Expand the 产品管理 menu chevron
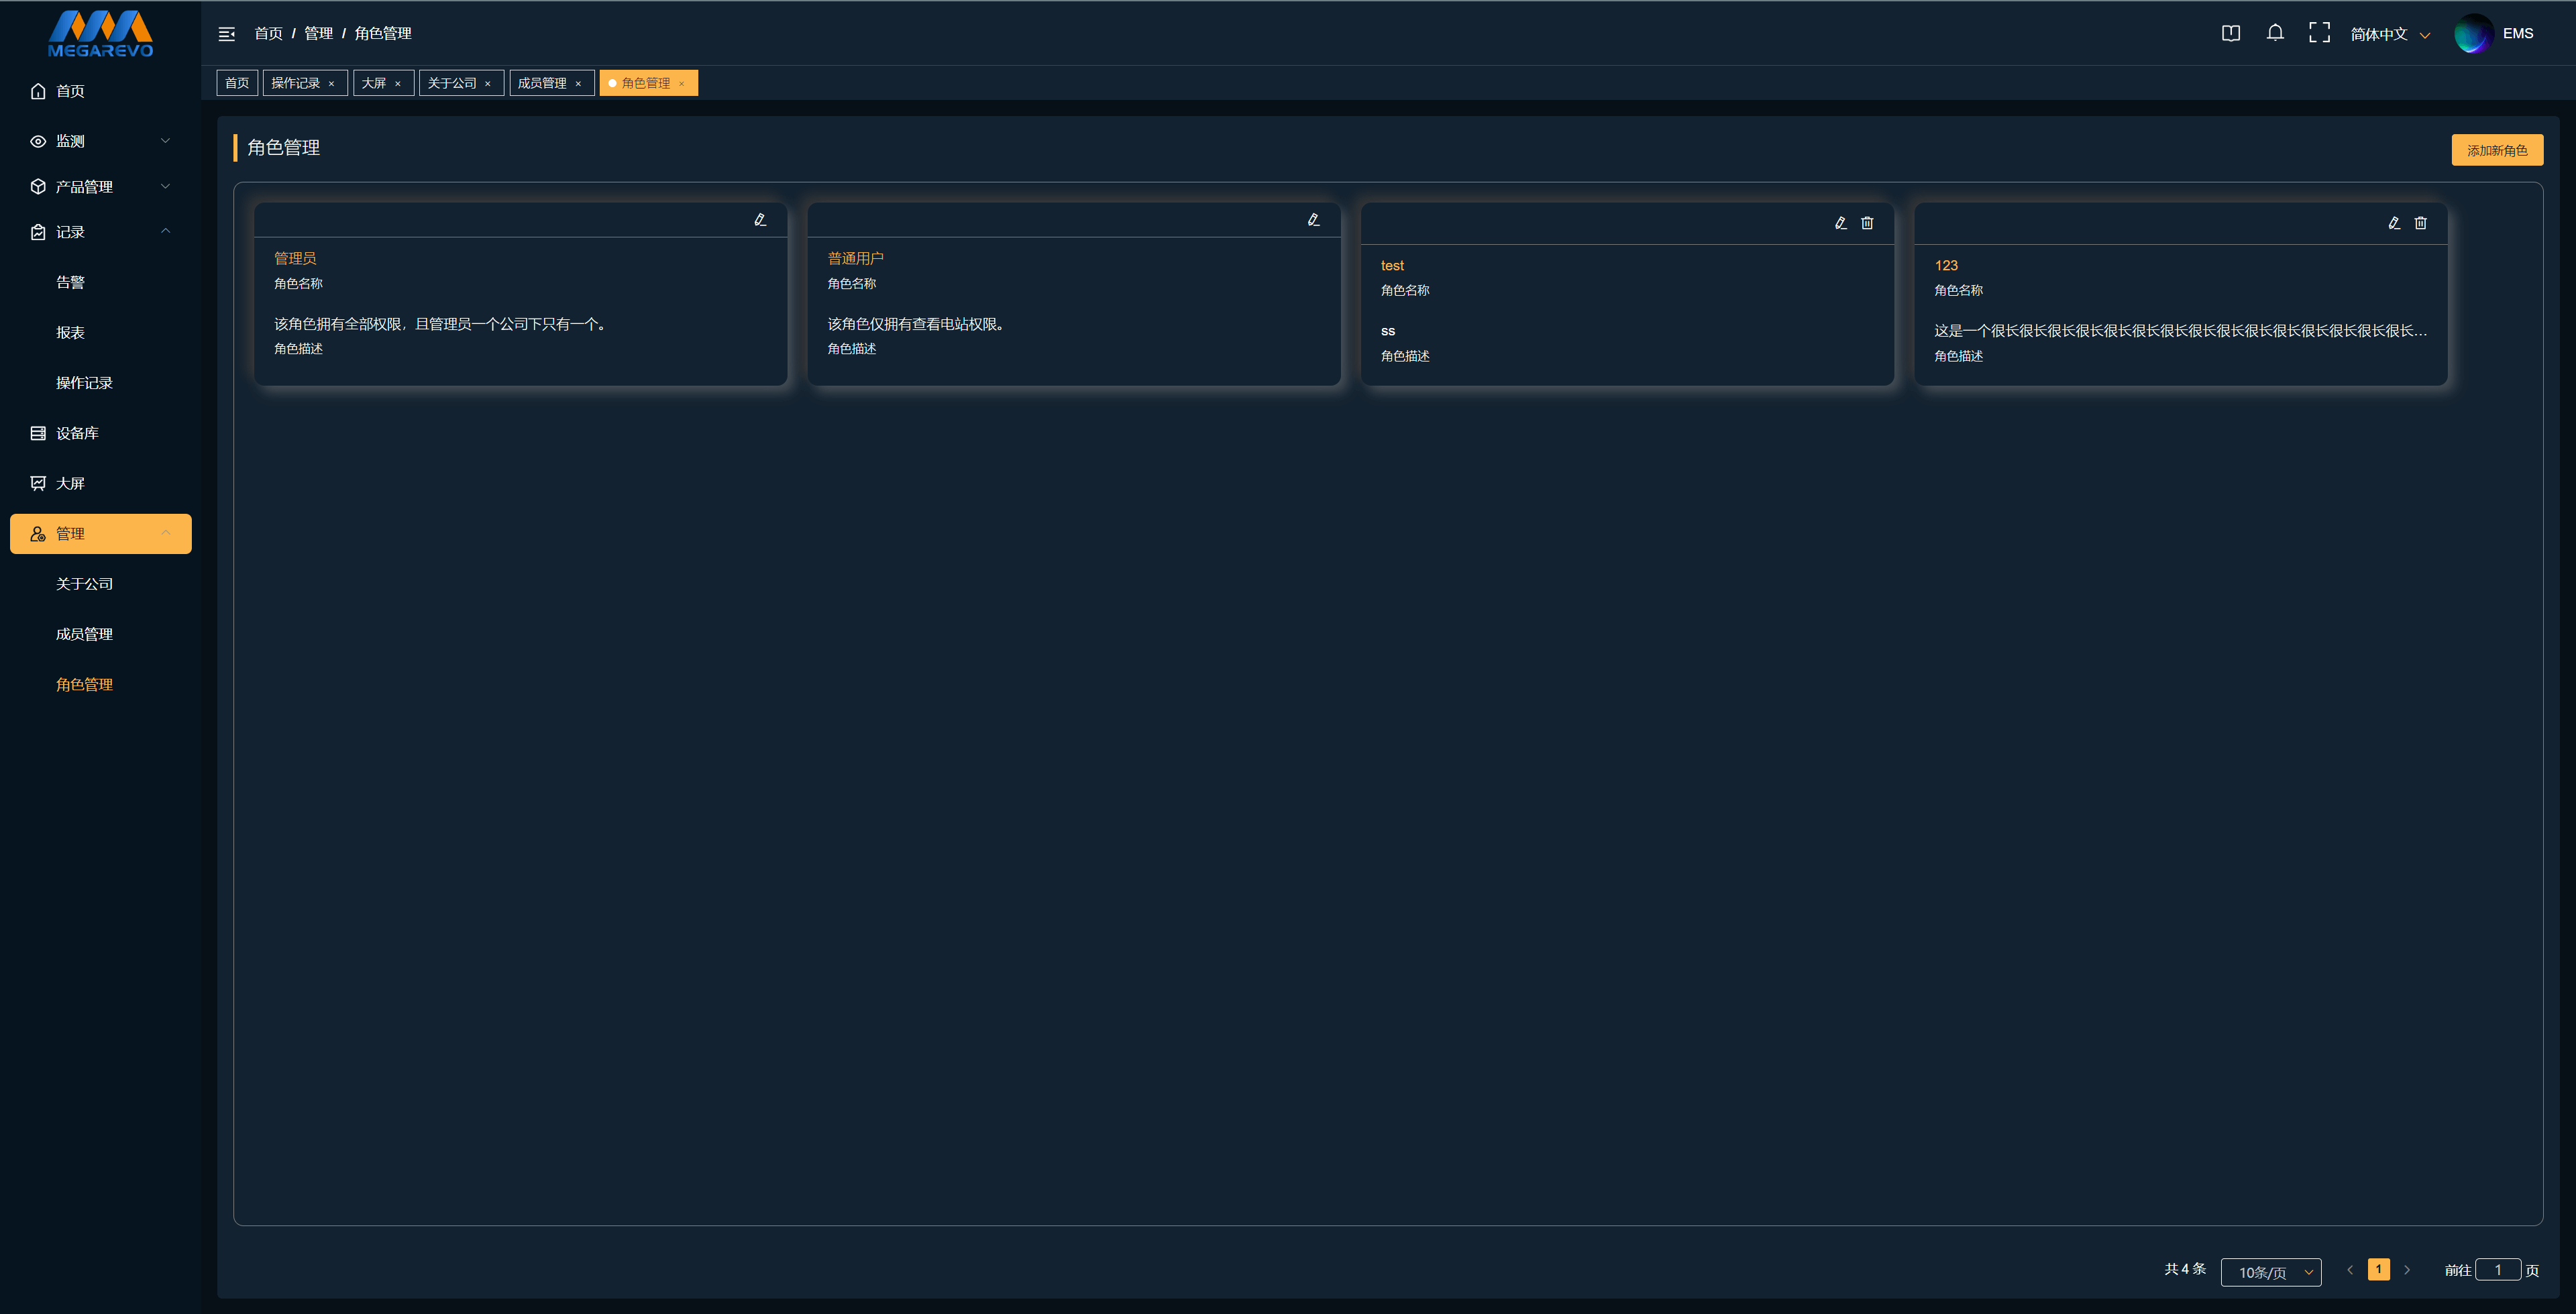2576x1314 pixels. 166,186
